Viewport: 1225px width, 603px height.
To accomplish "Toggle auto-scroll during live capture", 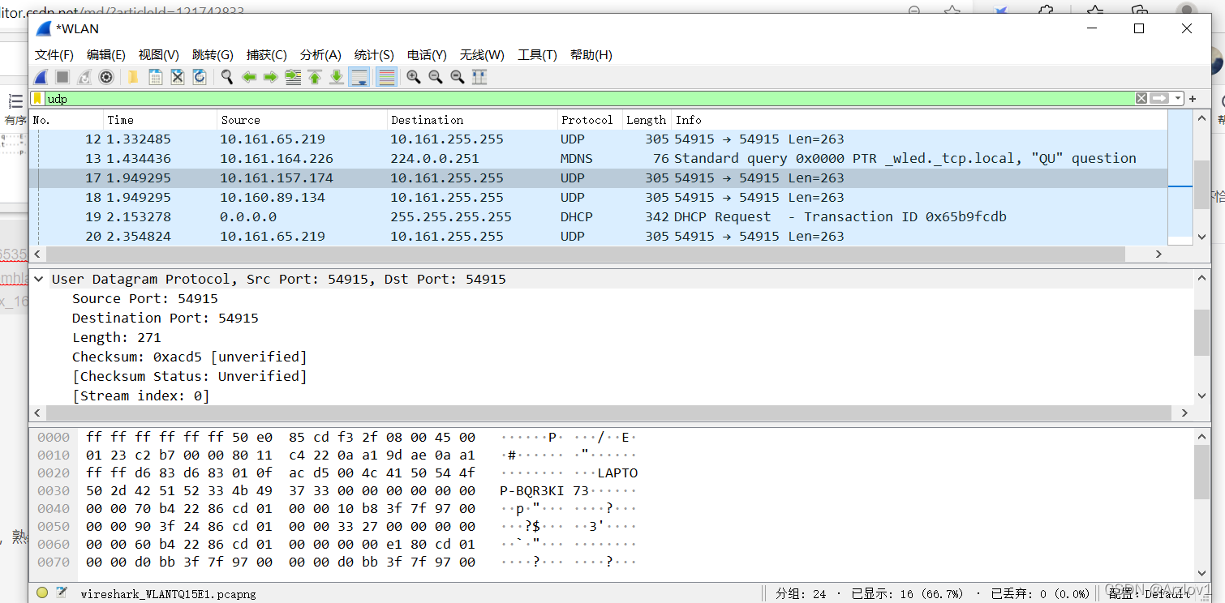I will click(x=359, y=77).
